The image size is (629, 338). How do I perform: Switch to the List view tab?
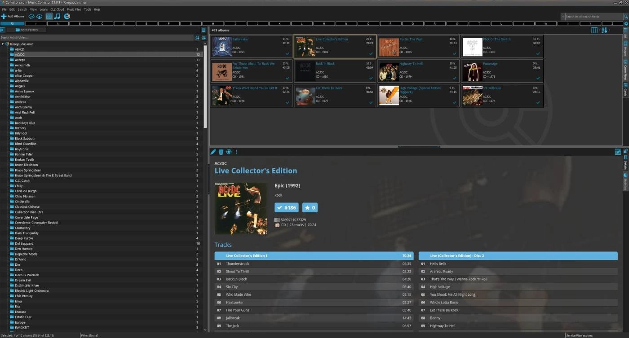click(x=625, y=33)
